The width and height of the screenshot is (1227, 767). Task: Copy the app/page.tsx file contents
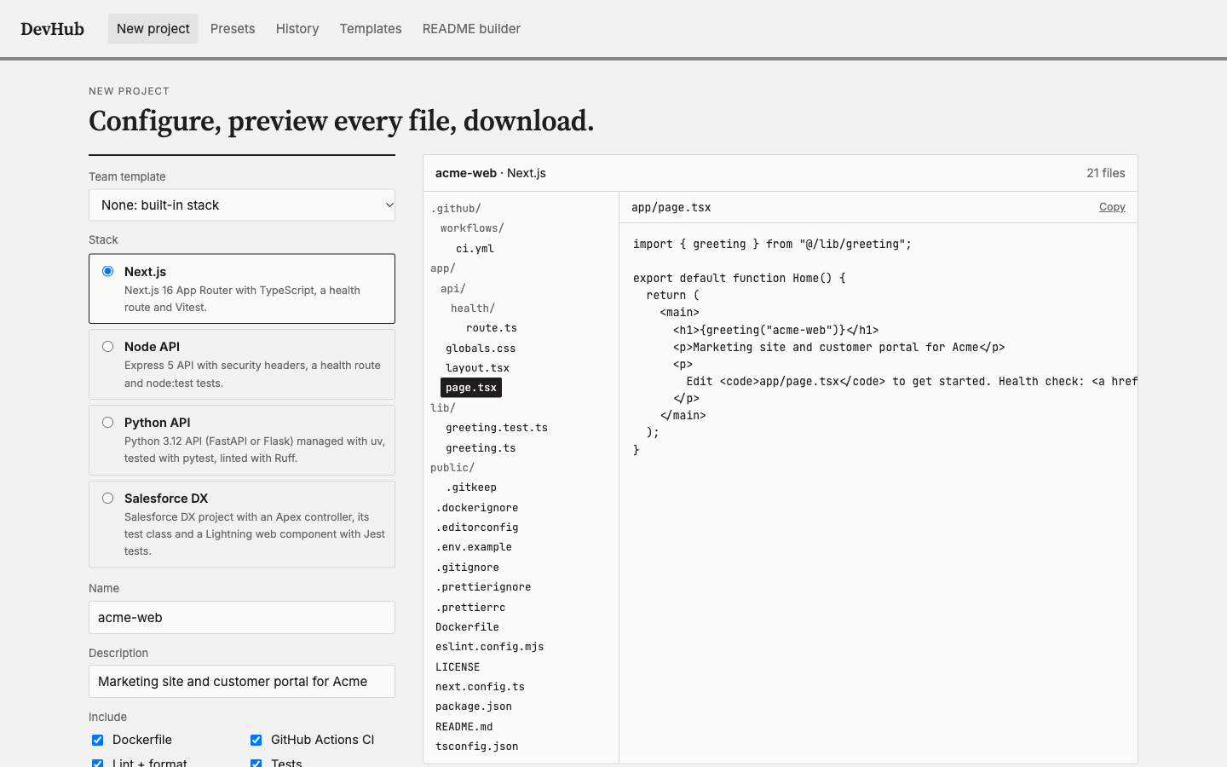(1112, 207)
